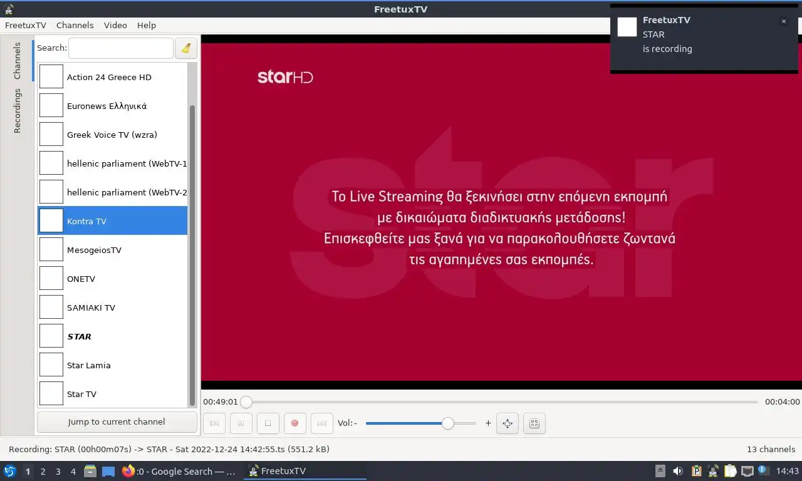Image resolution: width=802 pixels, height=481 pixels.
Task: Switch to Firefox Google Search window
Action: tap(180, 471)
